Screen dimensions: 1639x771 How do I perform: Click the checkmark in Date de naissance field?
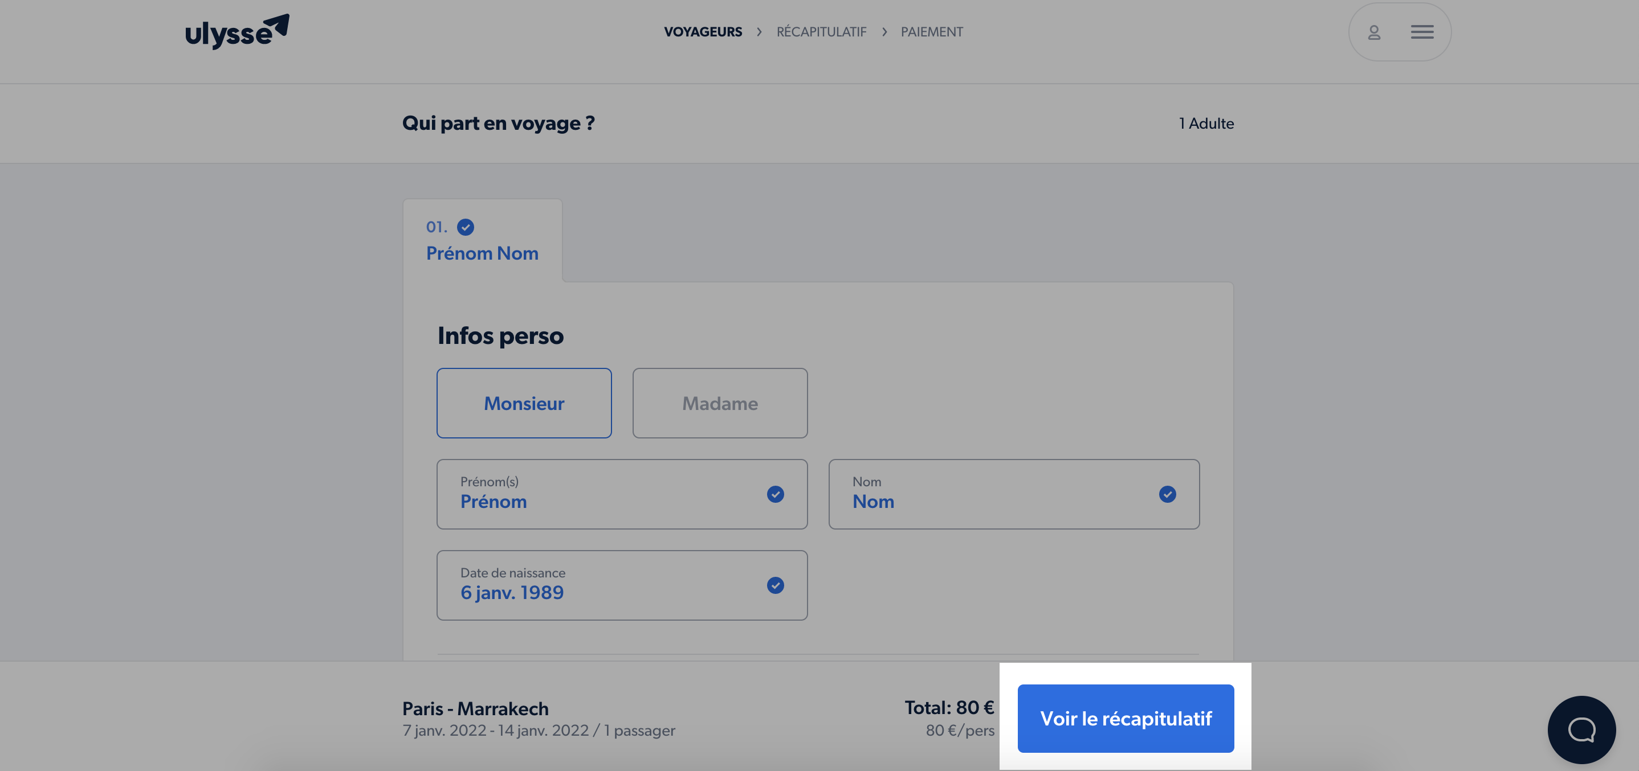pyautogui.click(x=775, y=585)
